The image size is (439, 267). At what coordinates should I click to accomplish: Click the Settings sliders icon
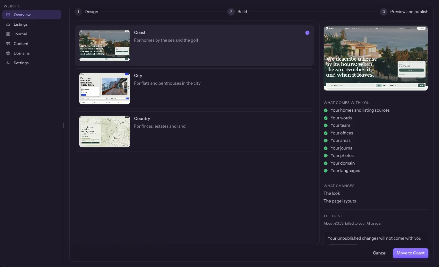(x=8, y=63)
